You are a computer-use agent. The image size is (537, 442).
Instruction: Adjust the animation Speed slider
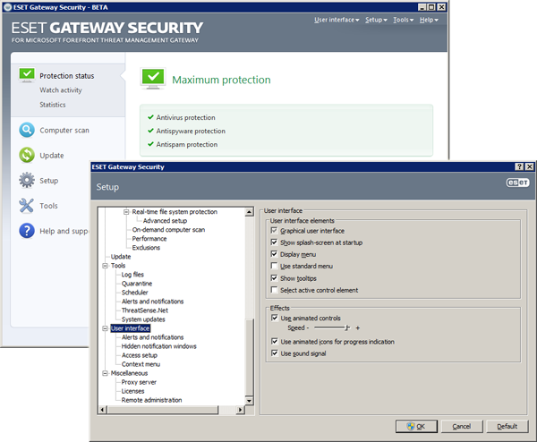tap(347, 327)
